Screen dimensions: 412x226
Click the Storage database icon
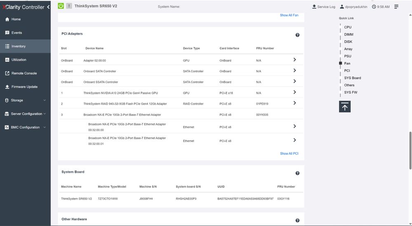[7, 100]
